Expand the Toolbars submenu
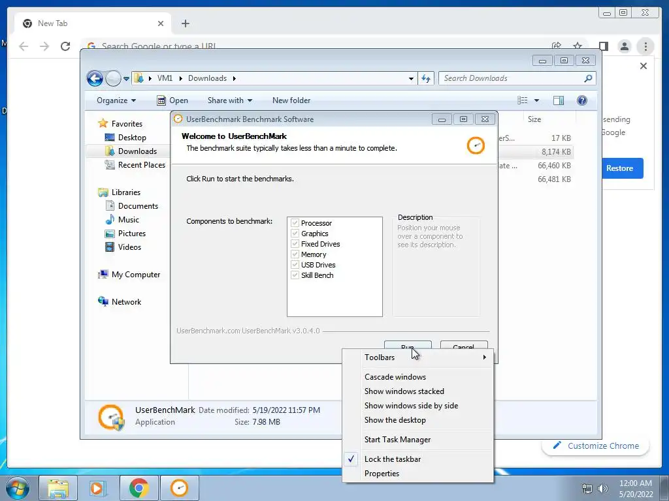Screen dimensions: 669x501 (418, 357)
